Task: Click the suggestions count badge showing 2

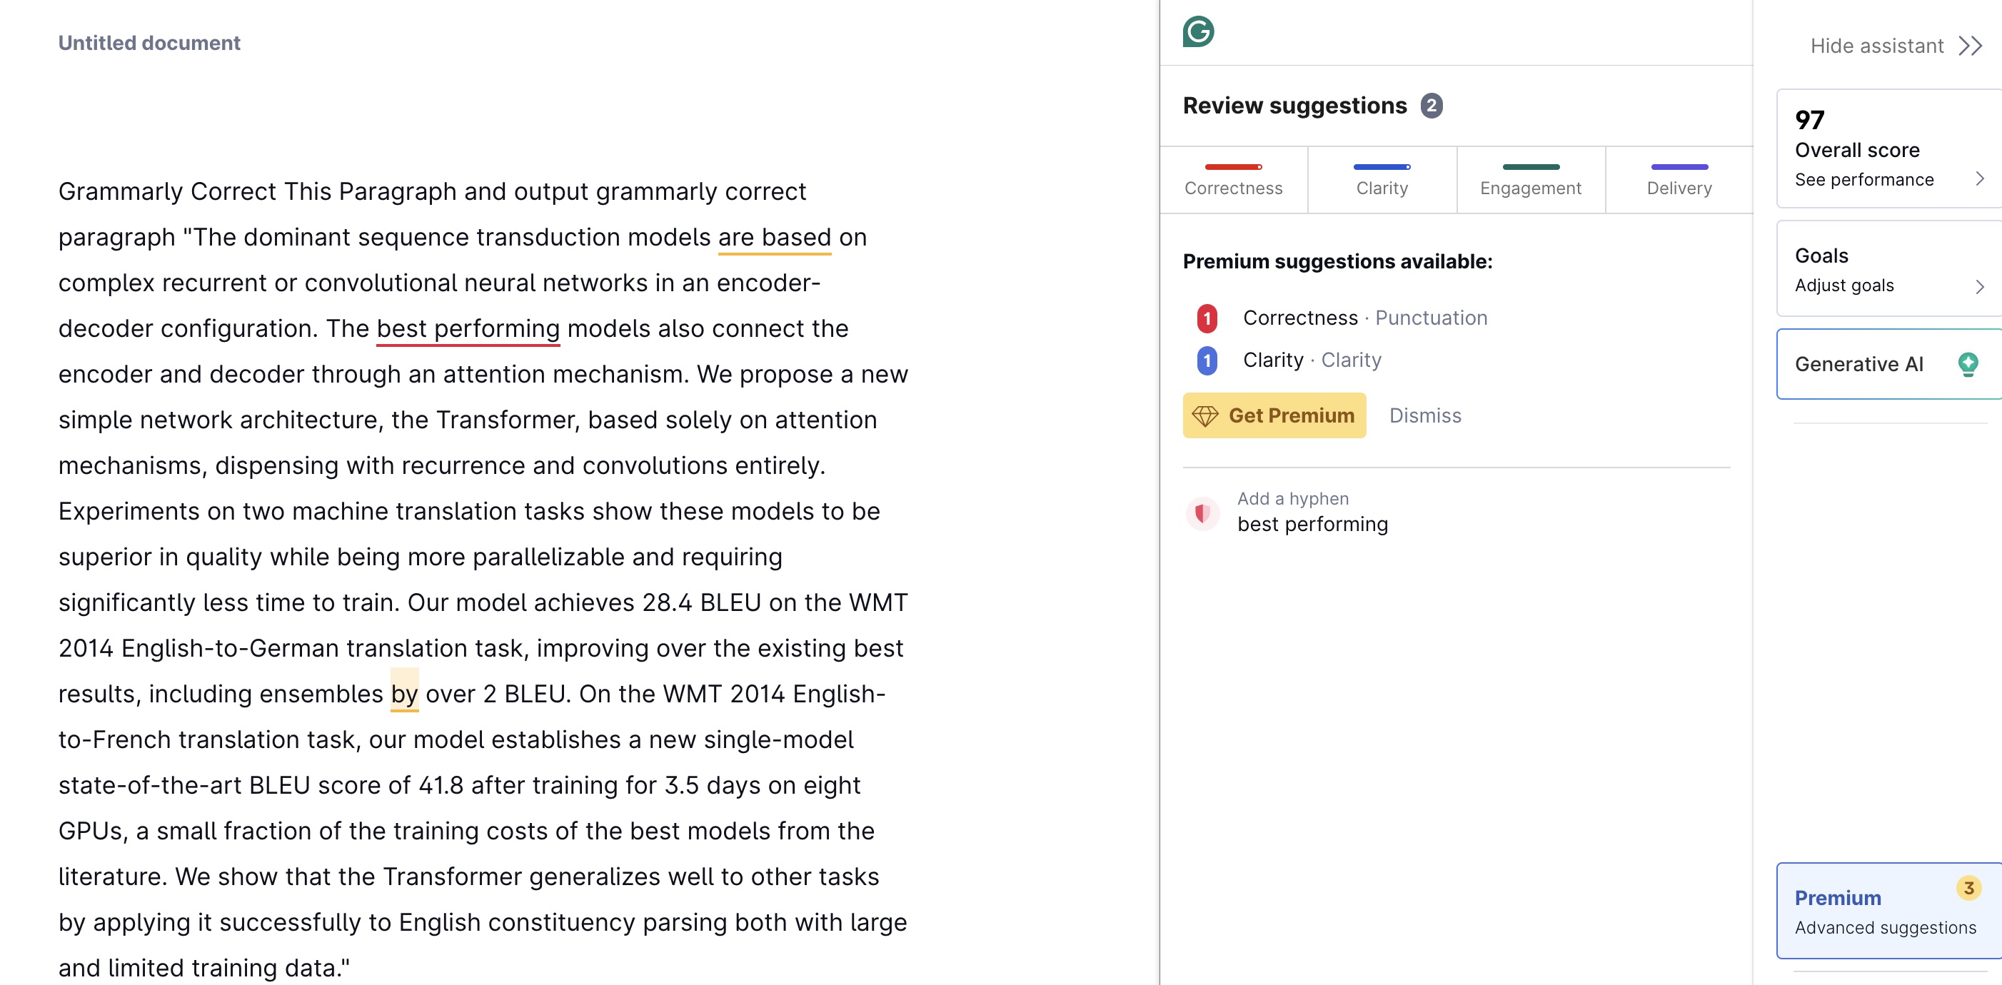Action: [x=1432, y=106]
